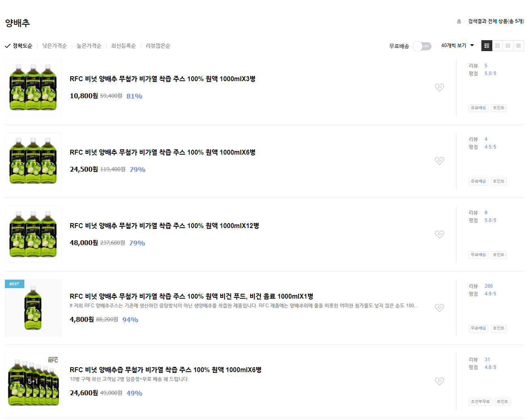Click 포인트 tag on 4,800원 product
The image size is (528, 420).
499,328
